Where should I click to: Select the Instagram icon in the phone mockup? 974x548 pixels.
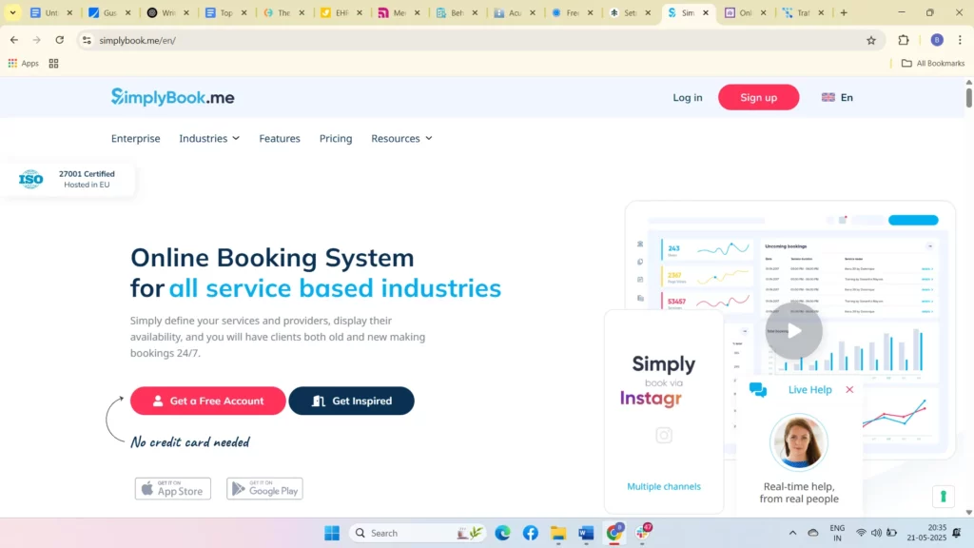pyautogui.click(x=663, y=435)
